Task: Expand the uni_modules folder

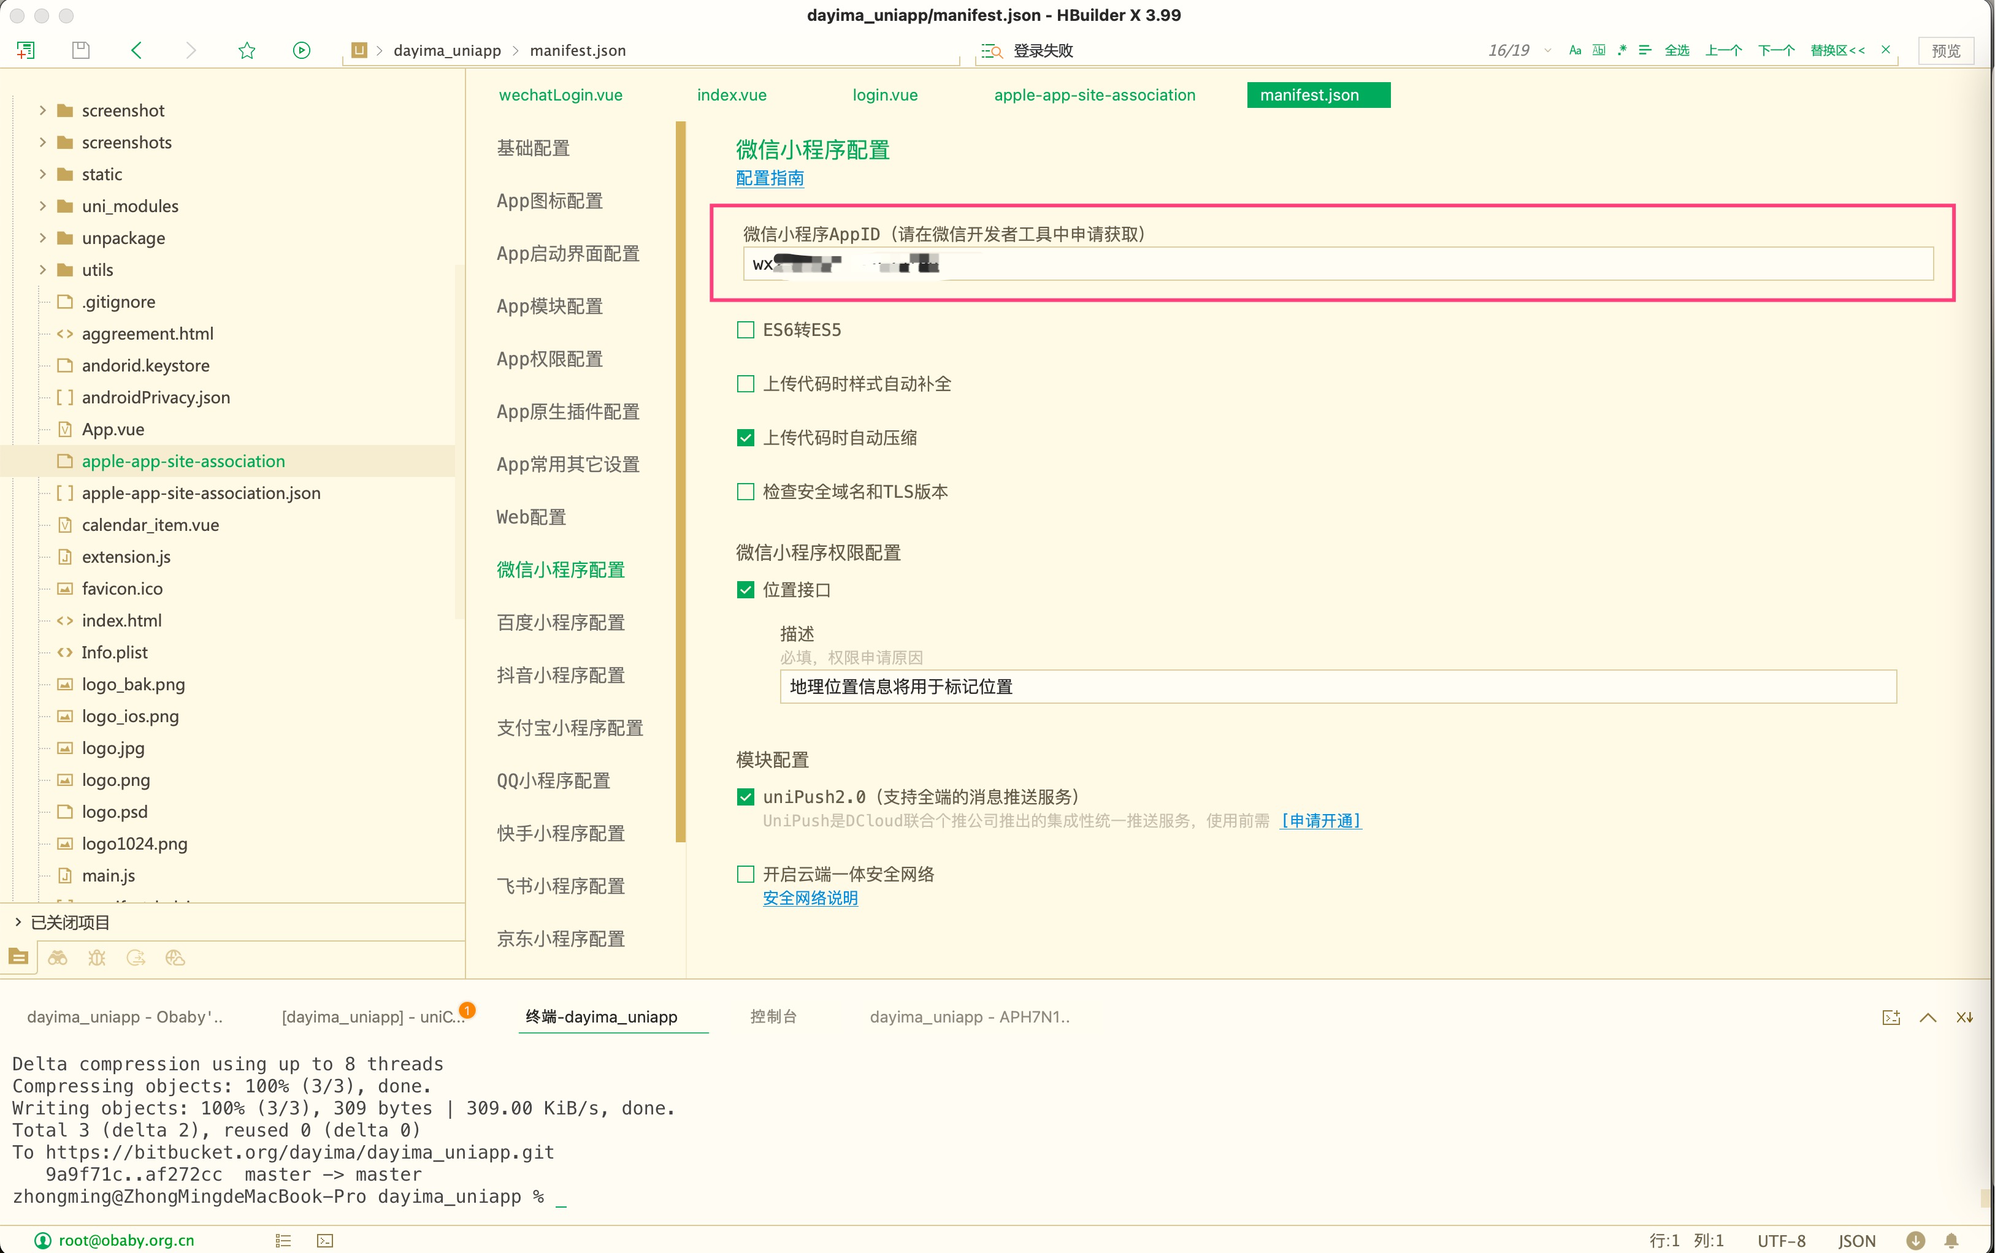Action: [x=43, y=205]
